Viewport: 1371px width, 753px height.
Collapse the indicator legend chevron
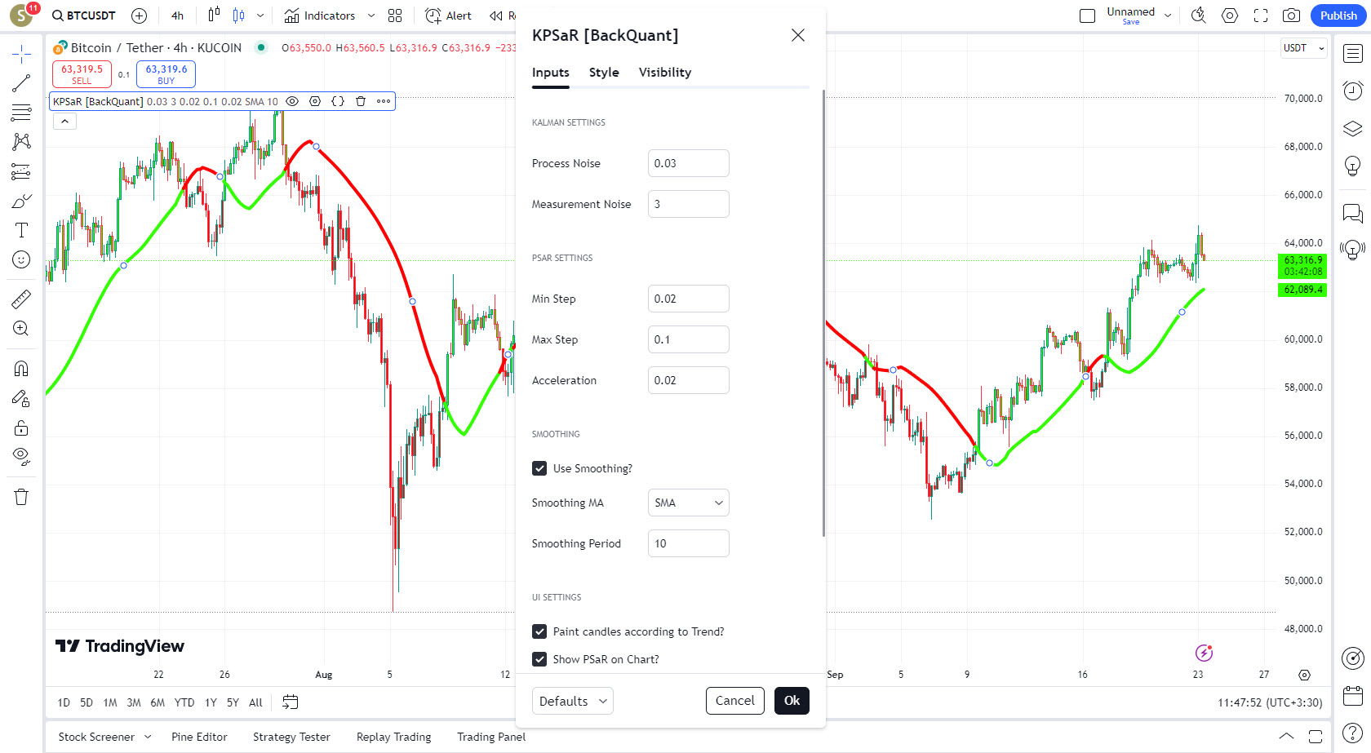tap(64, 122)
